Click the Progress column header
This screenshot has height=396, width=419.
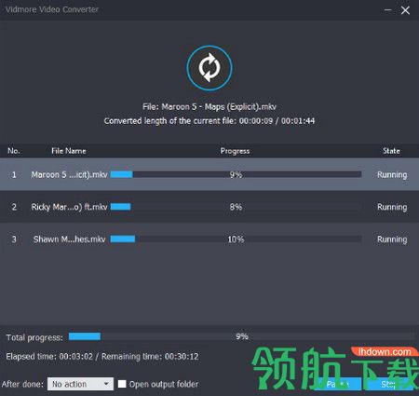[x=235, y=151]
